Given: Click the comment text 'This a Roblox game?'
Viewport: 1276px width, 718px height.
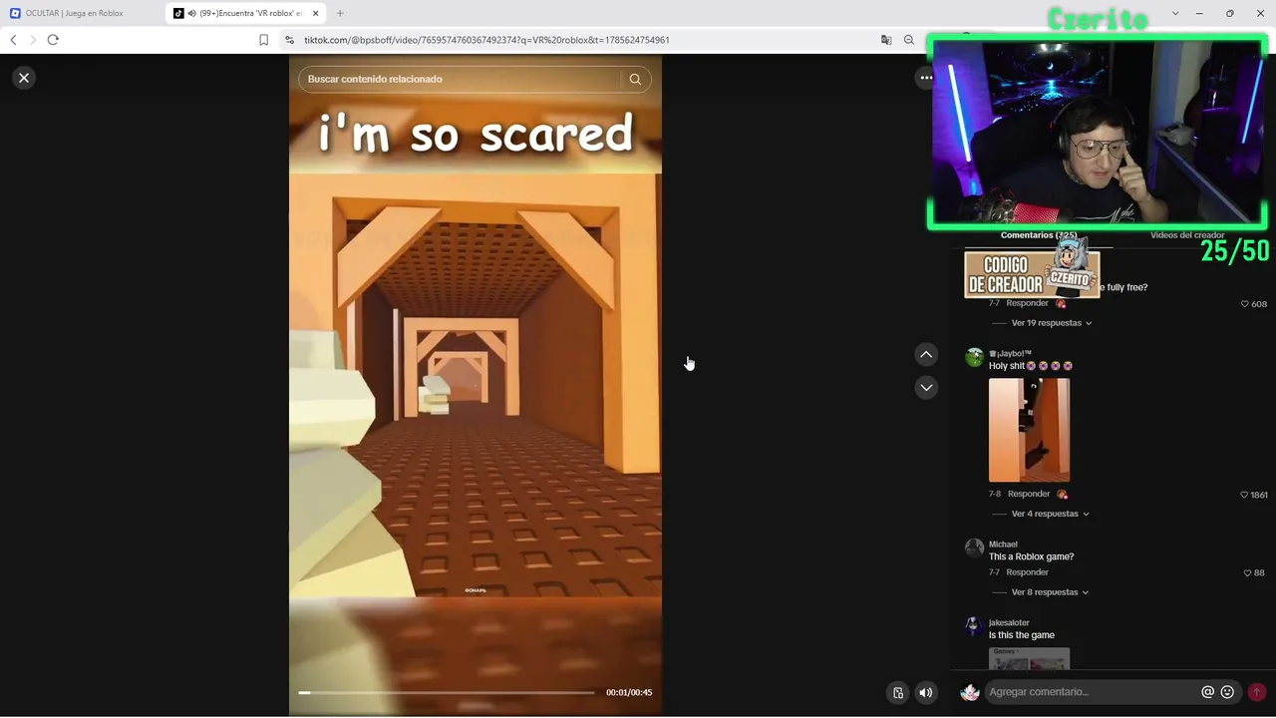Looking at the screenshot, I should coord(1031,557).
